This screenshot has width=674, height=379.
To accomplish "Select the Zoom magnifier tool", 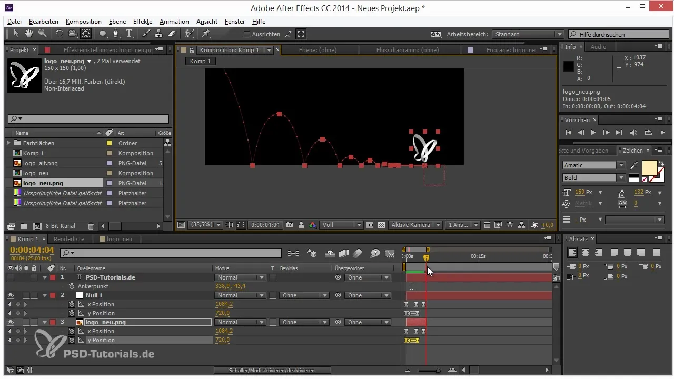I will click(x=42, y=34).
